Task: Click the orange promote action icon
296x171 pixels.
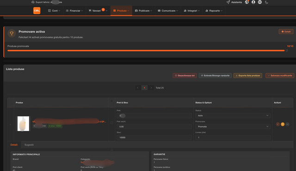Action: [x=283, y=124]
